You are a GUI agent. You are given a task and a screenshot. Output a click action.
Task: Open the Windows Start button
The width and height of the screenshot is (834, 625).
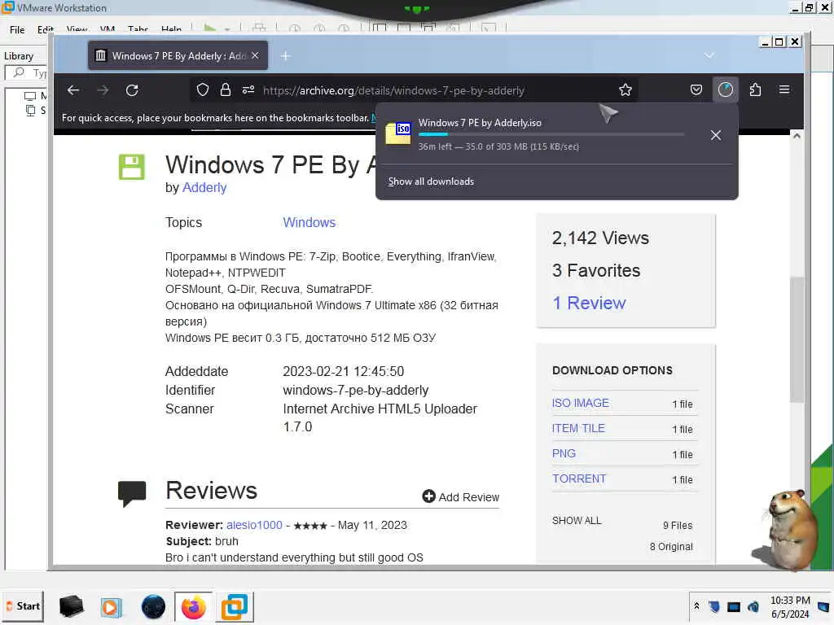[x=23, y=606]
